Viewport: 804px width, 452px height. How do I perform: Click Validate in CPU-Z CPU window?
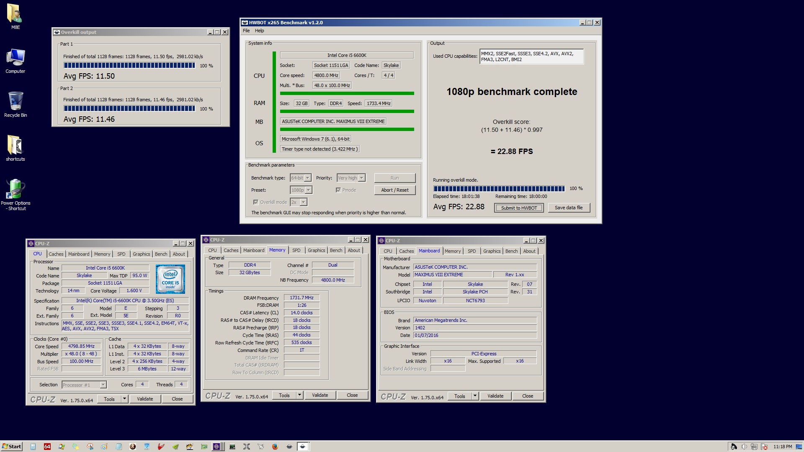[x=145, y=399]
